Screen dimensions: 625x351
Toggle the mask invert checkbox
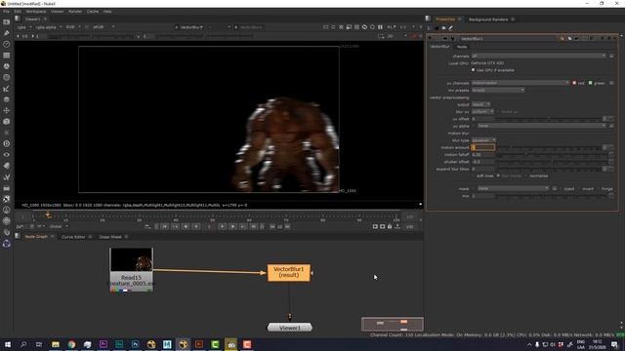pyautogui.click(x=579, y=188)
